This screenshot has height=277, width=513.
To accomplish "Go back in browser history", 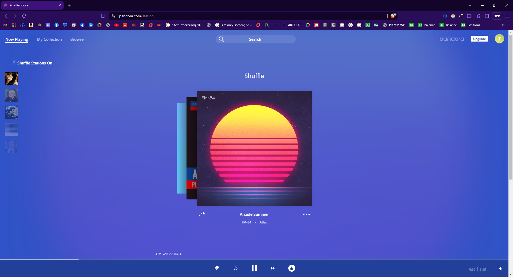I will [6, 16].
